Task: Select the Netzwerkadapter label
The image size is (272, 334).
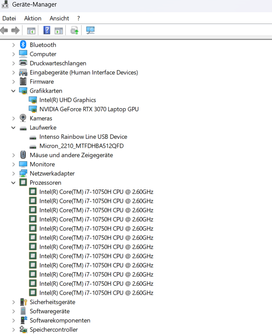Action: 52,174
